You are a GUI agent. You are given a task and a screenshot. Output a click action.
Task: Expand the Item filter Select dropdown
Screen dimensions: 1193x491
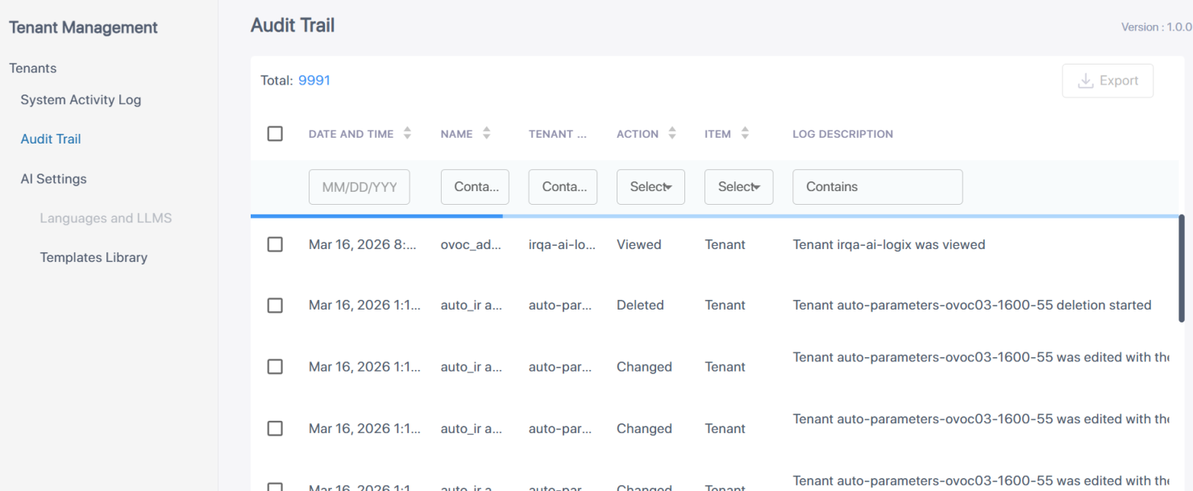coord(738,187)
